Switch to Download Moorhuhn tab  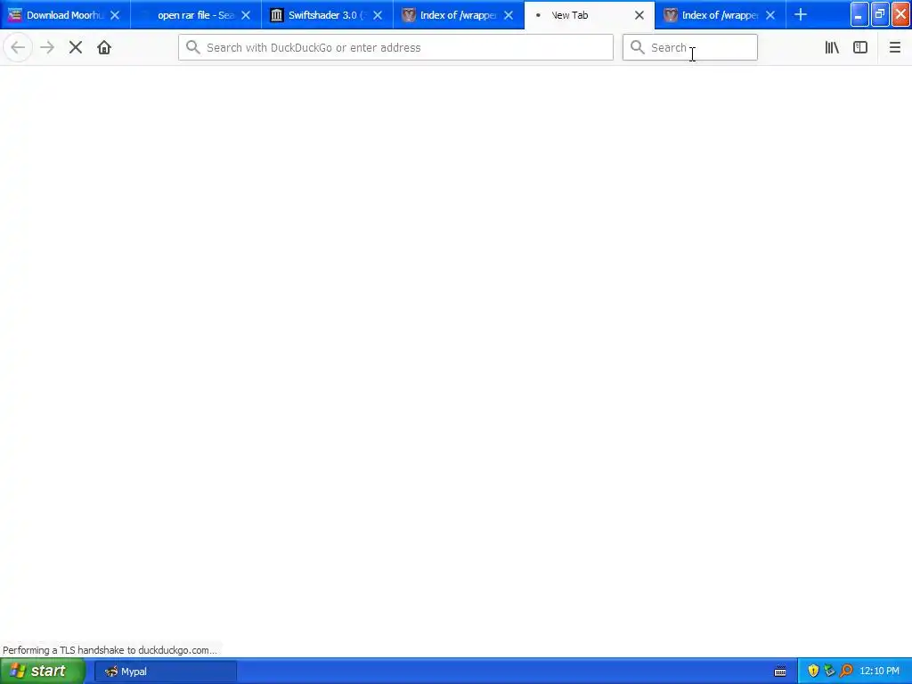point(65,15)
